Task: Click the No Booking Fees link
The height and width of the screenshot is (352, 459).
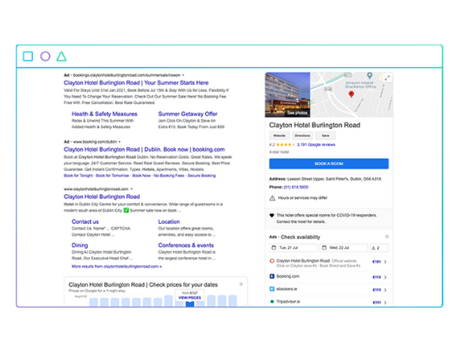Action: [169, 176]
